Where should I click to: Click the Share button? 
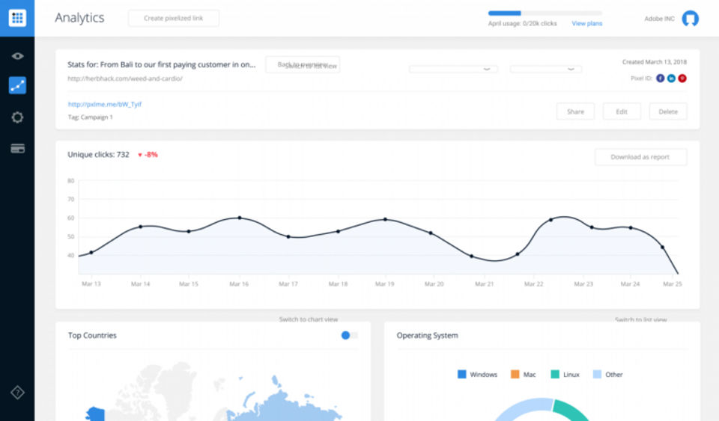[x=575, y=111]
